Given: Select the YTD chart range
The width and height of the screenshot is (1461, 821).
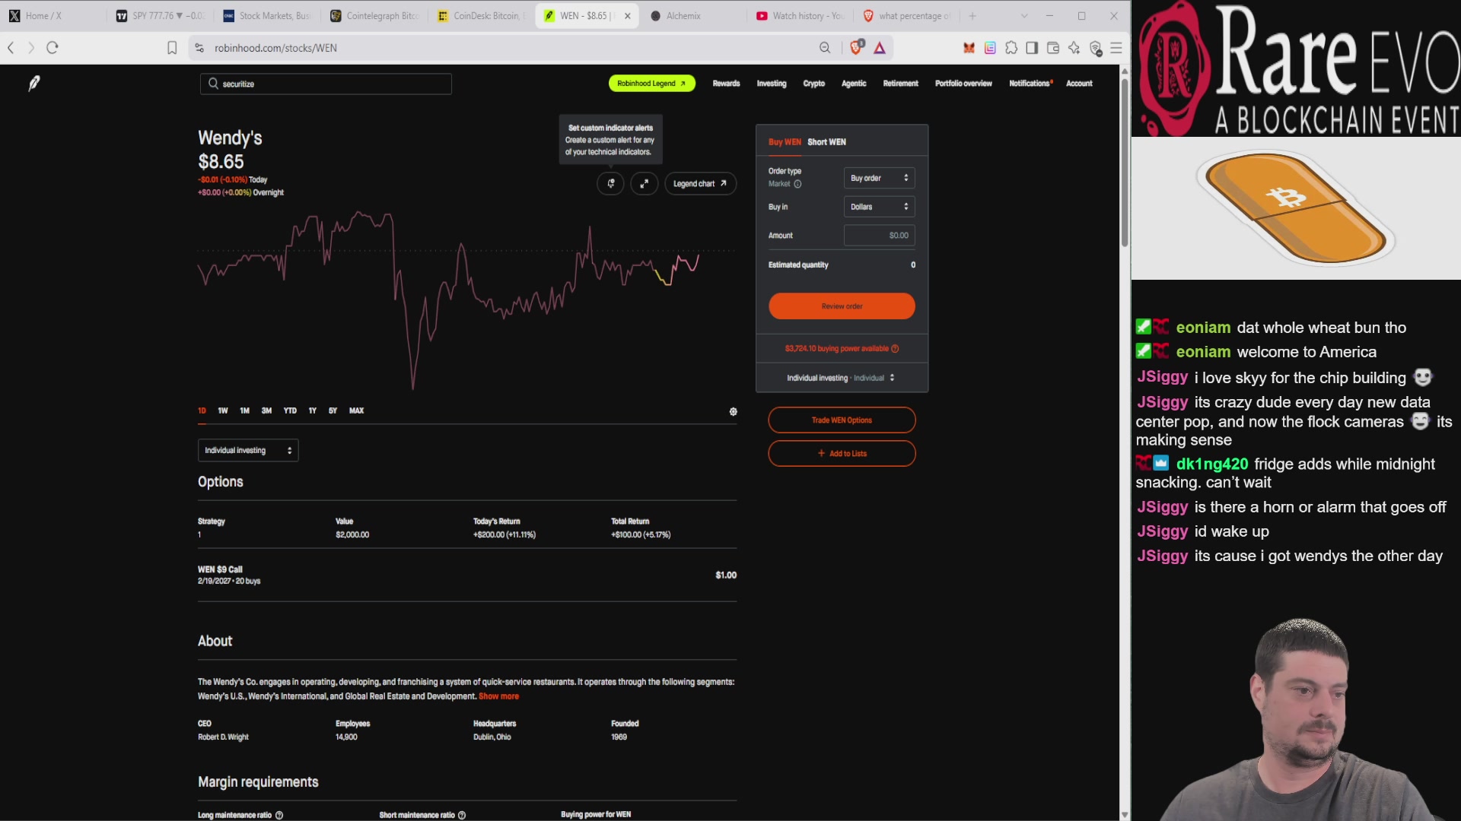Looking at the screenshot, I should [x=290, y=410].
